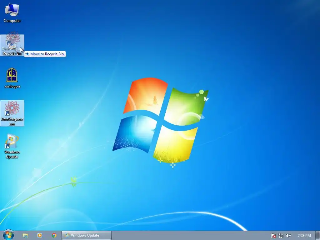320x240 pixels.
Task: Open Action Center flag tray icon
Action: pyautogui.click(x=273, y=236)
